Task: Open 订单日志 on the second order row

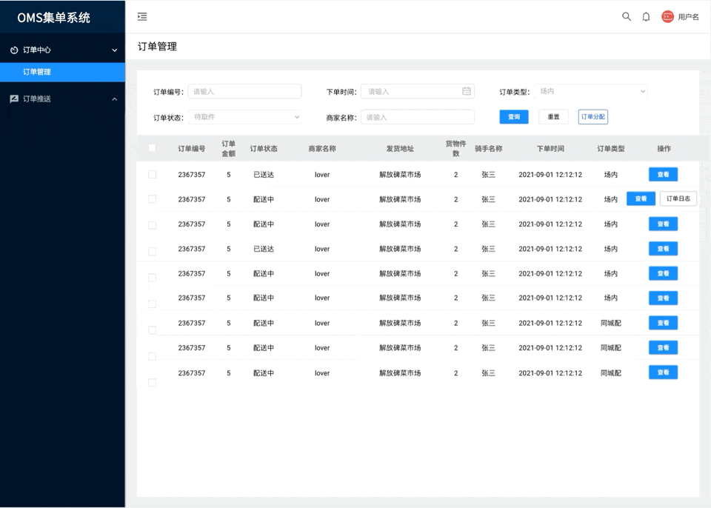Action: coord(678,198)
